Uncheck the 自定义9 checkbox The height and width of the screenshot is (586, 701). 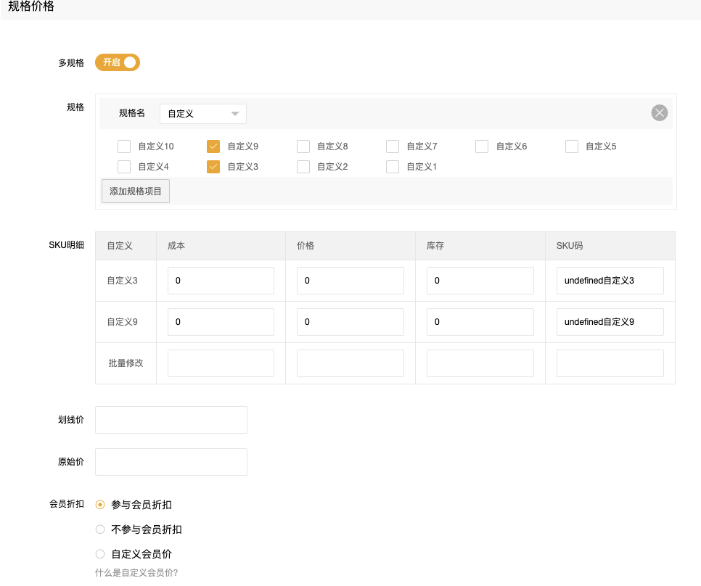pyautogui.click(x=213, y=146)
